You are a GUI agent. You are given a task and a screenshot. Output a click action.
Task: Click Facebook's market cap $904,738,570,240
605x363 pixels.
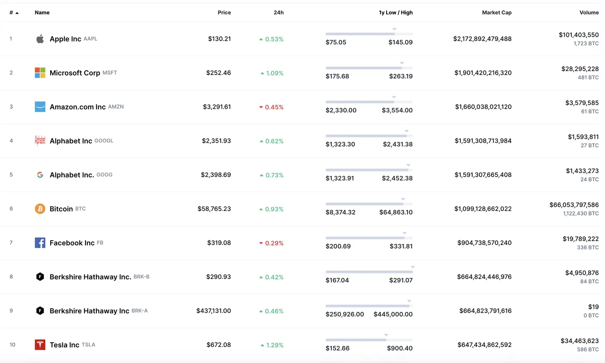[x=484, y=243]
